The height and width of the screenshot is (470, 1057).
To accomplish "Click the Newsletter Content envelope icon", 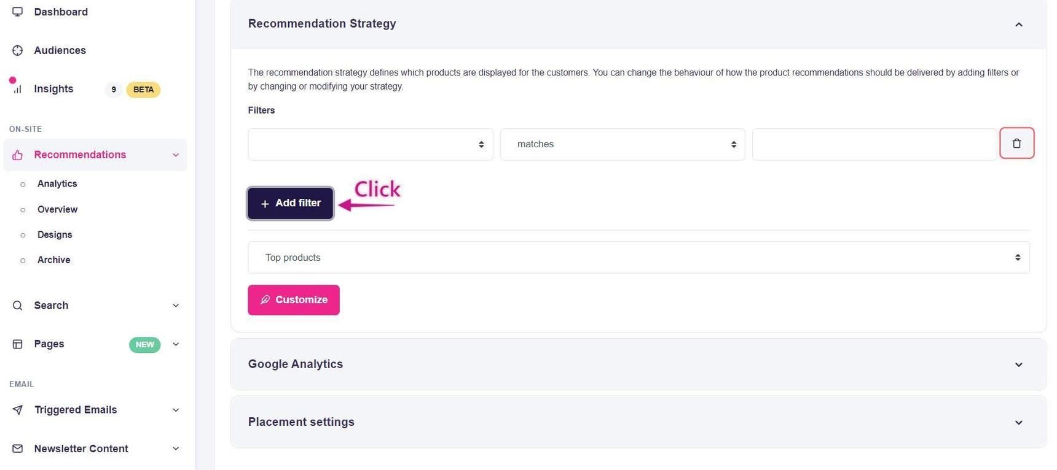I will pyautogui.click(x=17, y=449).
